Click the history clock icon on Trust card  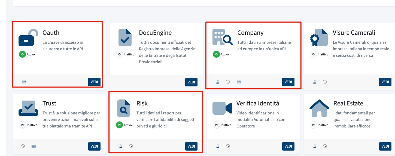[x=23, y=146]
